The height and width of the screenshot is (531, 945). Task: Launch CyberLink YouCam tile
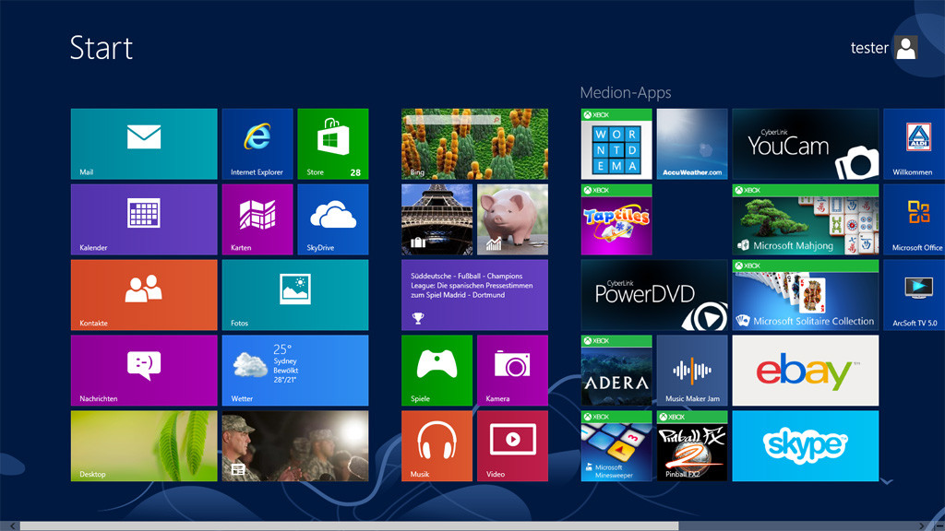click(805, 144)
